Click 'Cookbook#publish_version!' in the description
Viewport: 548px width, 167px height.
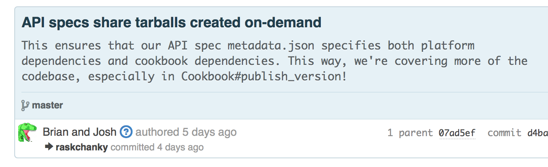pos(264,76)
